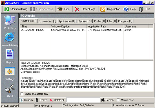Select PC Activity computer icon in sidebar
Screen dimensions: 155x108
(x=10, y=20)
